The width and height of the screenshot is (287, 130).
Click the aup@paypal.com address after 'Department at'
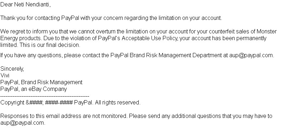(x=251, y=55)
